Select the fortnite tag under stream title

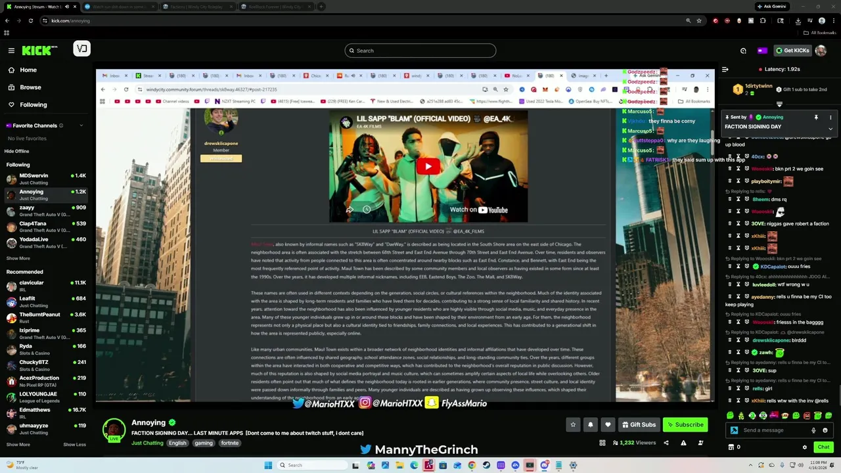[230, 443]
